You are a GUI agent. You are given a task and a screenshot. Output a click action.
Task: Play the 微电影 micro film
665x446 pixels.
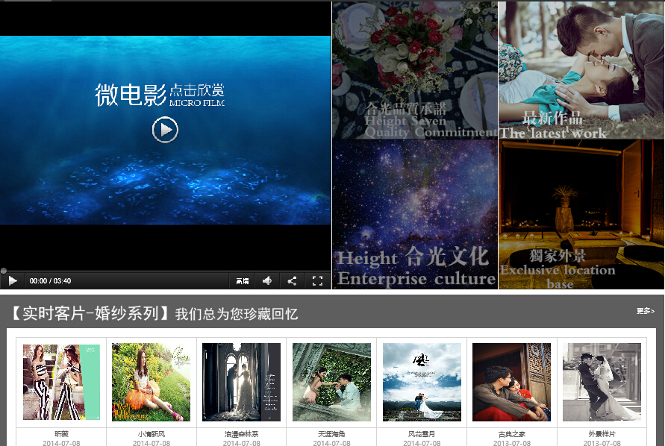point(163,129)
